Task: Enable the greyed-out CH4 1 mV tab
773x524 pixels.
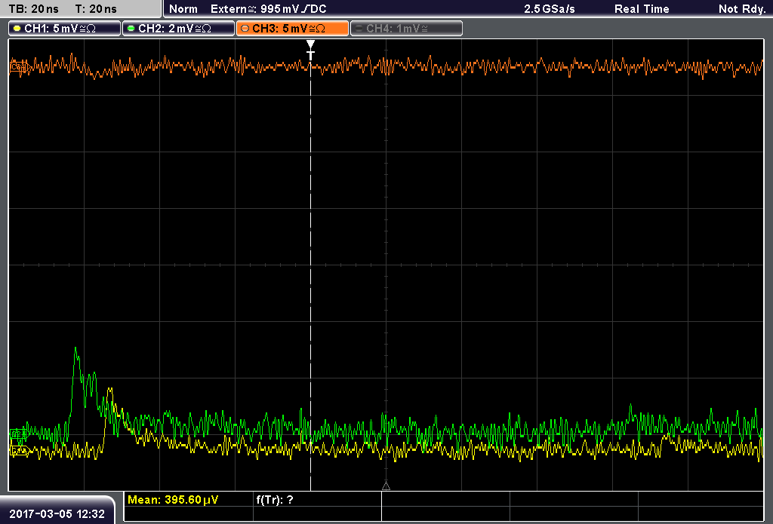Action: [x=406, y=29]
